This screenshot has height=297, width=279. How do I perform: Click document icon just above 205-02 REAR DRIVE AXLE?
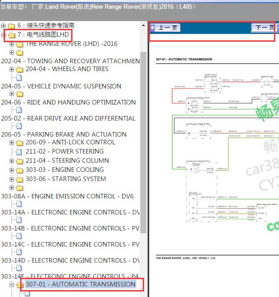19,110
